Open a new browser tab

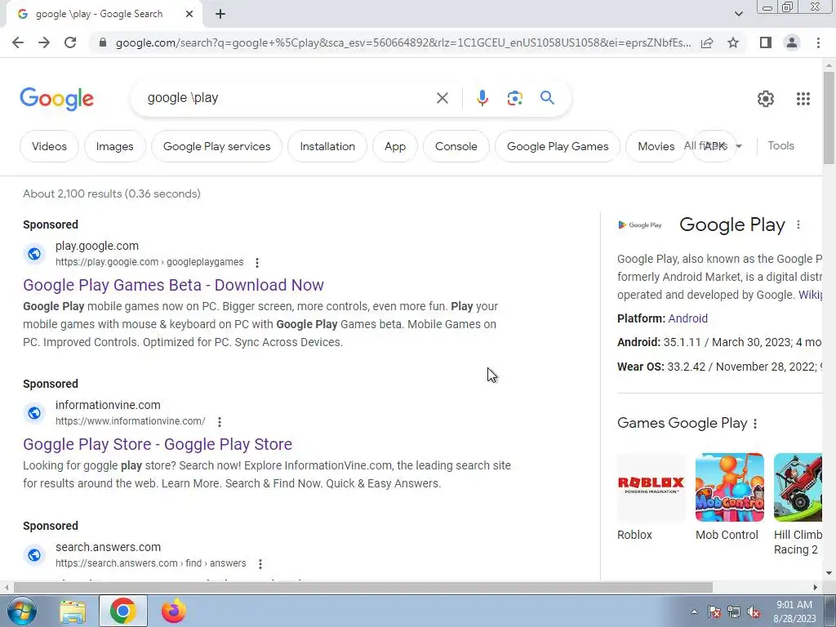tap(220, 15)
